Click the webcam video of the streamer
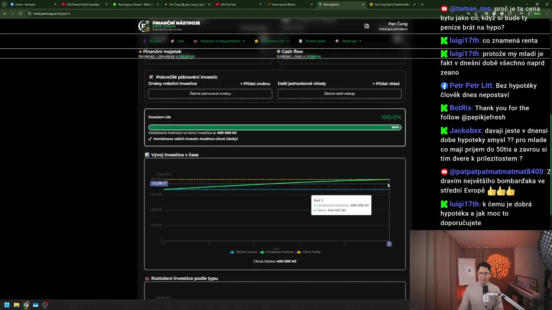Viewport: 552px width, 310px height. [481, 270]
